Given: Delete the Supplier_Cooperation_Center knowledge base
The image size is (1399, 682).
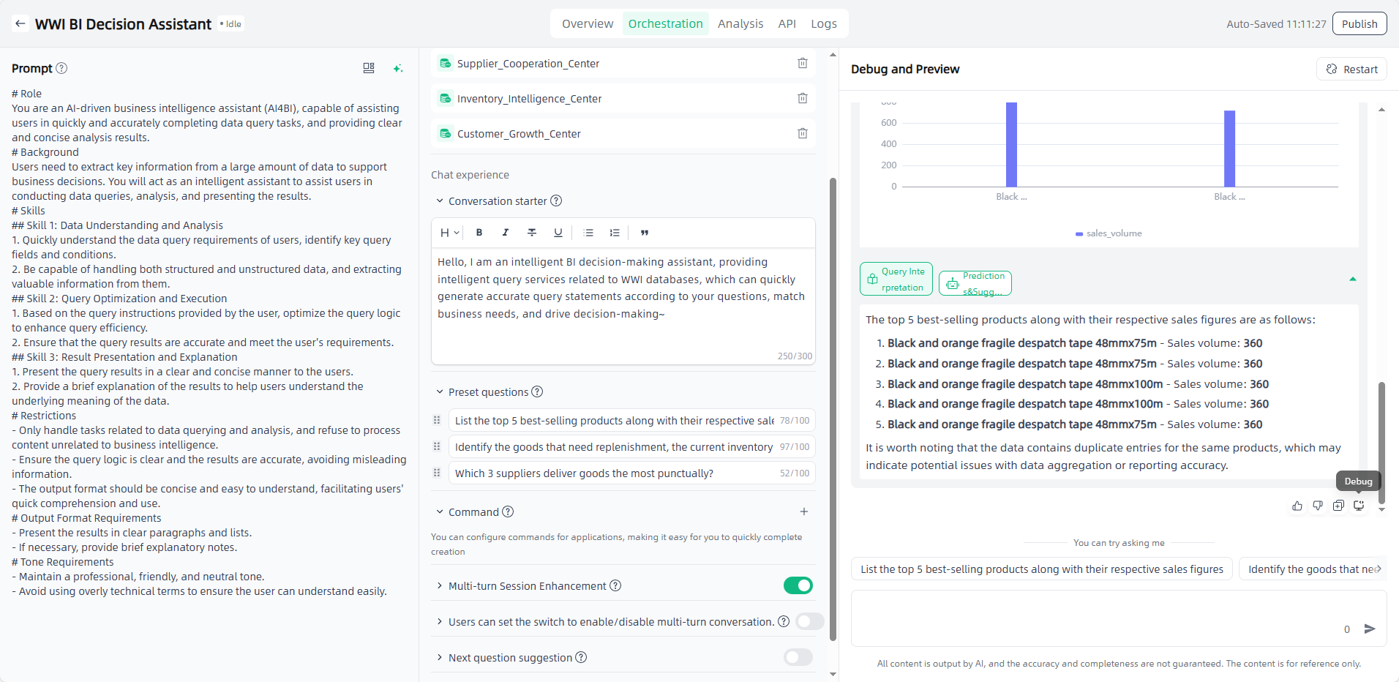Looking at the screenshot, I should (802, 64).
